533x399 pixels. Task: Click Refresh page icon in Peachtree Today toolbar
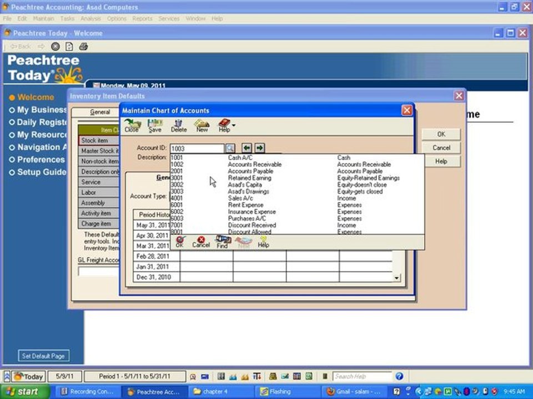(x=69, y=47)
